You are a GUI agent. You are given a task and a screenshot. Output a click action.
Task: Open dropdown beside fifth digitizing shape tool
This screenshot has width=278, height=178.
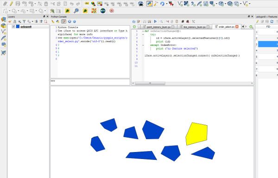click(x=45, y=11)
